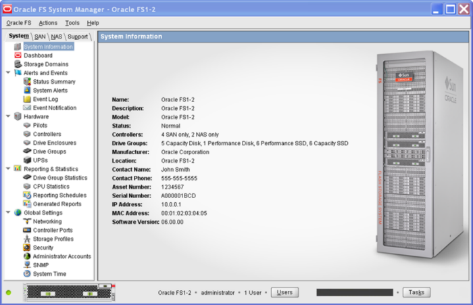Screen dimensions: 473x305
Task: Maximize the Oracle FS System Manager window
Action: click(x=451, y=9)
